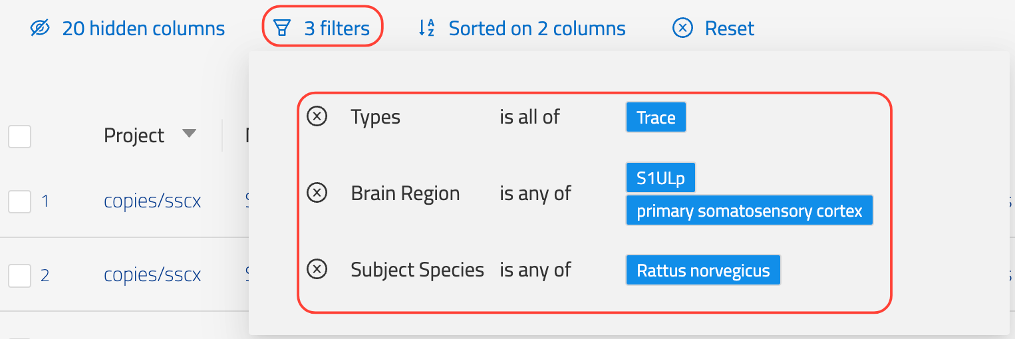This screenshot has height=339, width=1015.
Task: Open copies/sscx link in row 1
Action: pyautogui.click(x=152, y=201)
